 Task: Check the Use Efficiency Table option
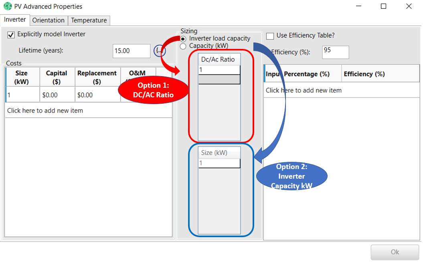[x=270, y=36]
